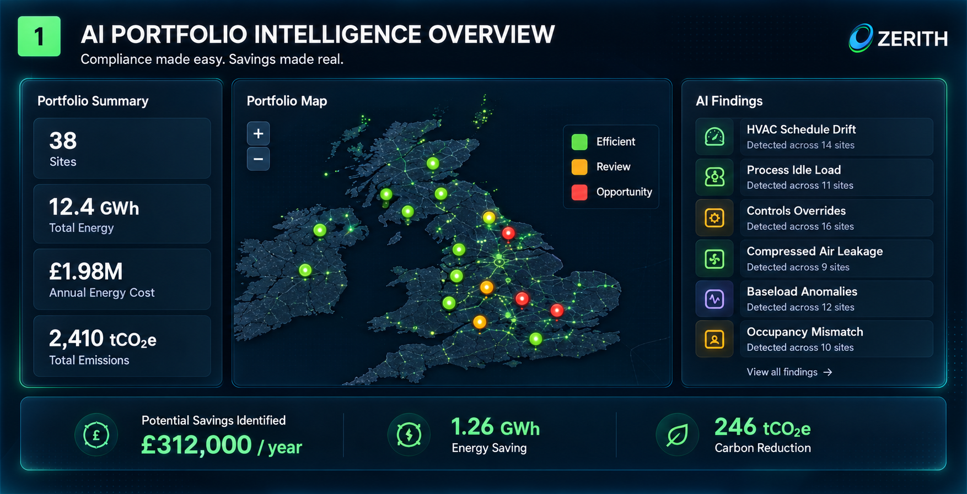Click the Occupancy Mismatch person icon
Viewport: 967px width, 494px height.
(x=714, y=339)
